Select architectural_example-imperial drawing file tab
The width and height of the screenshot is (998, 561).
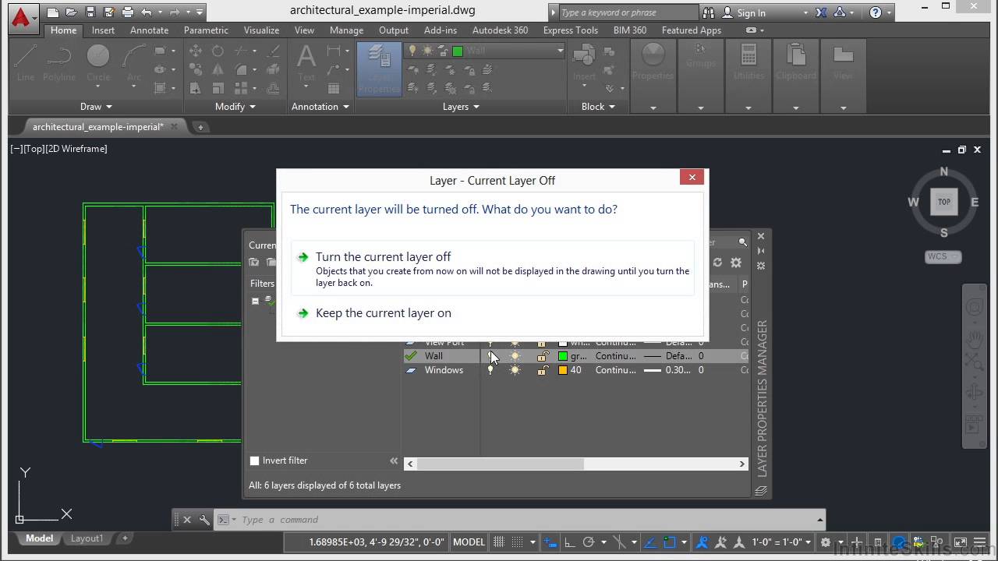click(98, 126)
